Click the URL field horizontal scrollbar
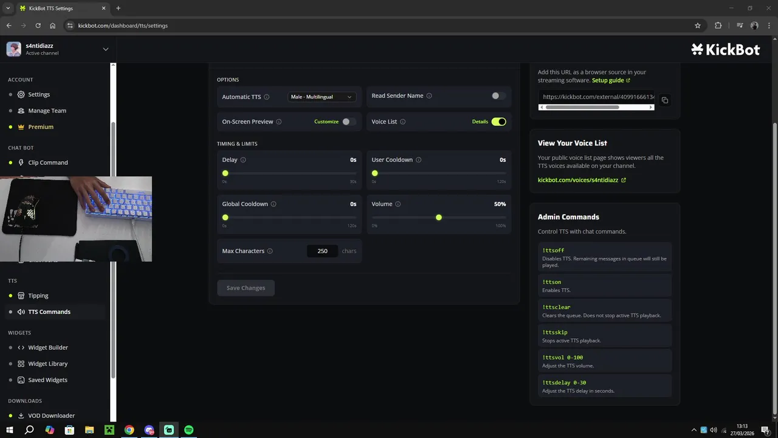778x438 pixels. (582, 107)
